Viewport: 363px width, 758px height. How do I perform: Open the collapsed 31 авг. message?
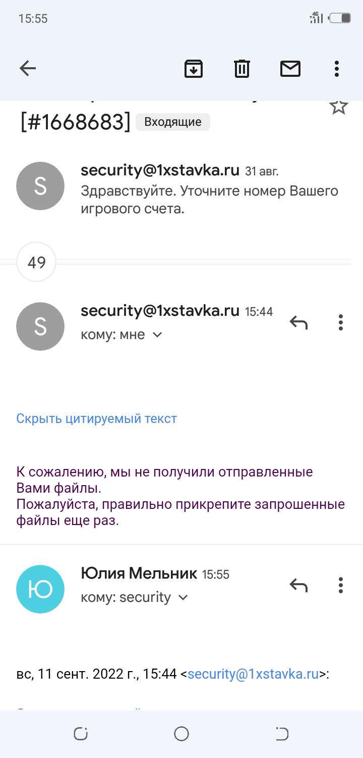(x=209, y=189)
